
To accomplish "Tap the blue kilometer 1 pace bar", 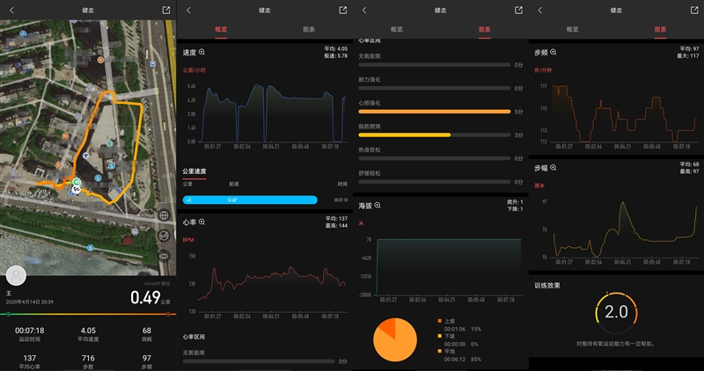I will [250, 200].
